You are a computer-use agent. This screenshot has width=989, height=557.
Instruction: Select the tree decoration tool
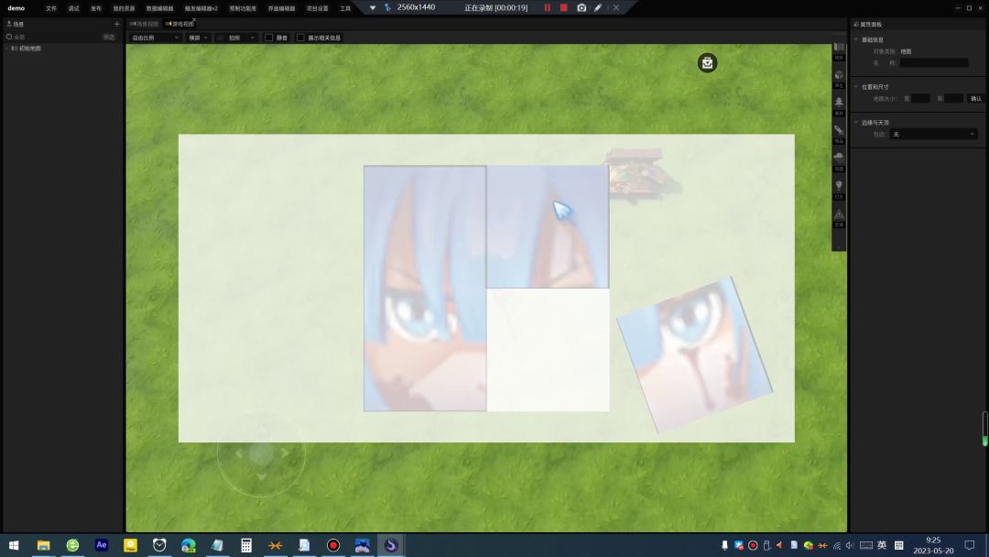click(x=839, y=103)
